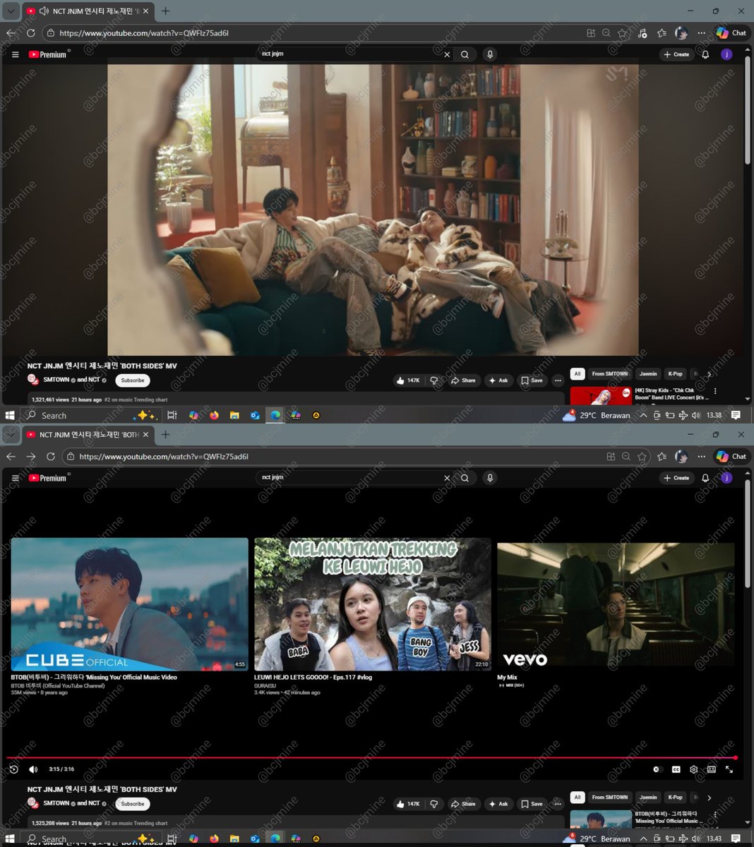The height and width of the screenshot is (847, 754).
Task: Zoom out icon in bottom window address bar
Action: pos(626,457)
